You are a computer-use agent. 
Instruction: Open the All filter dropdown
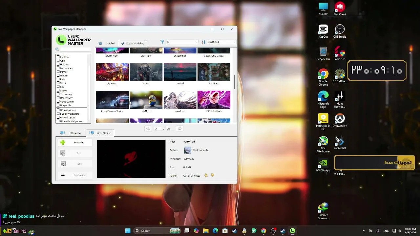click(182, 42)
